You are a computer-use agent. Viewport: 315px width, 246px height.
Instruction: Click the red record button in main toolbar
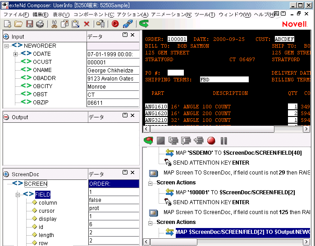(x=115, y=24)
